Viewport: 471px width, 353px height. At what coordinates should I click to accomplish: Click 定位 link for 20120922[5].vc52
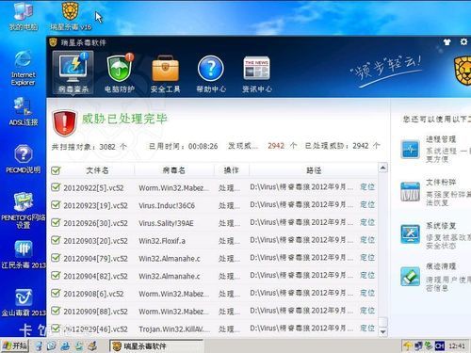[x=367, y=187]
